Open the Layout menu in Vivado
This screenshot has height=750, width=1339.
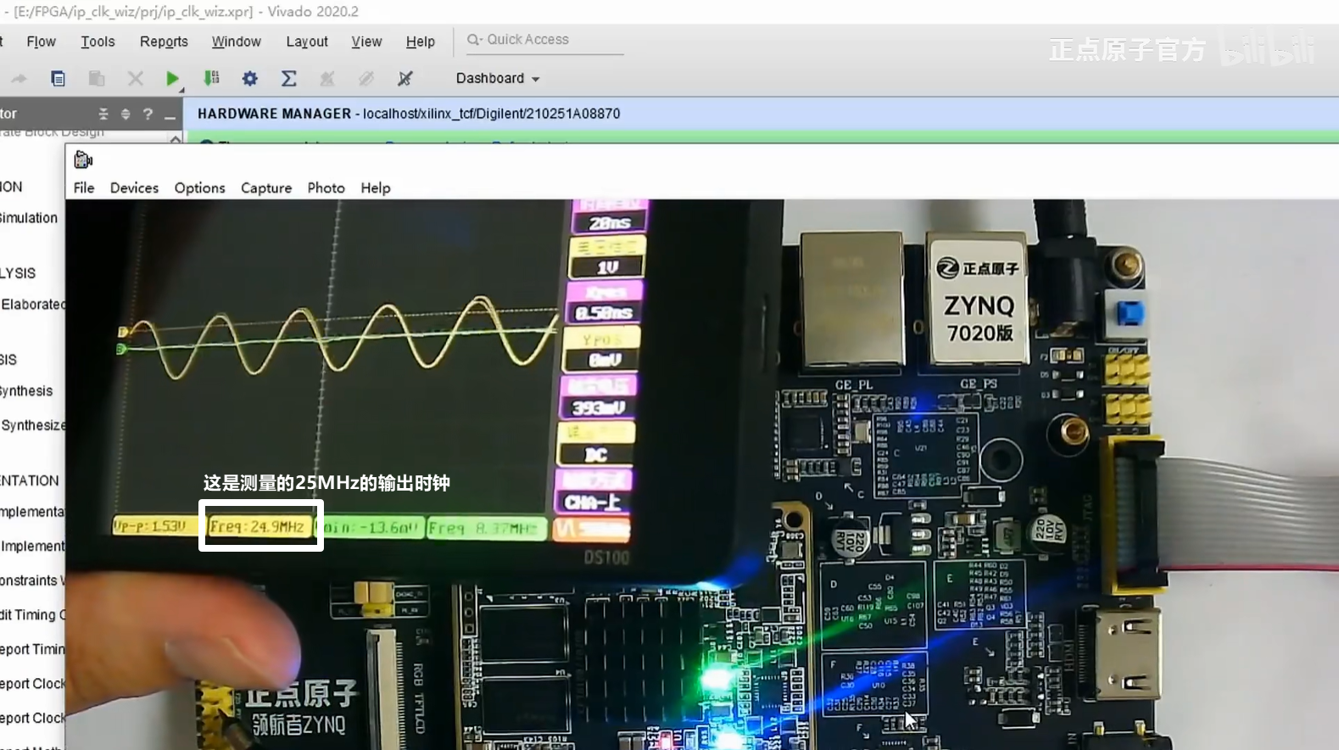coord(307,42)
